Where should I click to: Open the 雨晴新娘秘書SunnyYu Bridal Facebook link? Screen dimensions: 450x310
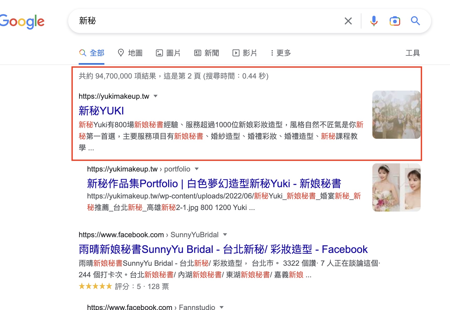click(x=223, y=249)
